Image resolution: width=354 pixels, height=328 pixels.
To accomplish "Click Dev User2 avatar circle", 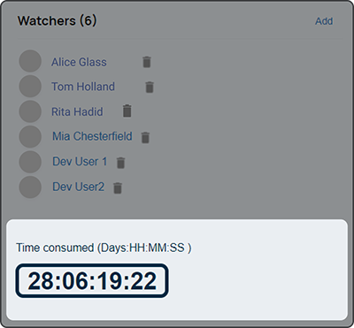I will pos(30,187).
